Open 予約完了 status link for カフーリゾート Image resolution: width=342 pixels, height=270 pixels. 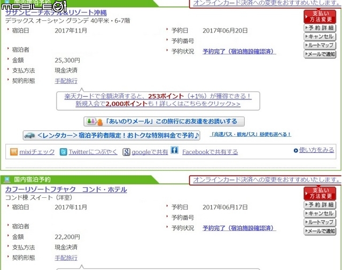coord(239,228)
